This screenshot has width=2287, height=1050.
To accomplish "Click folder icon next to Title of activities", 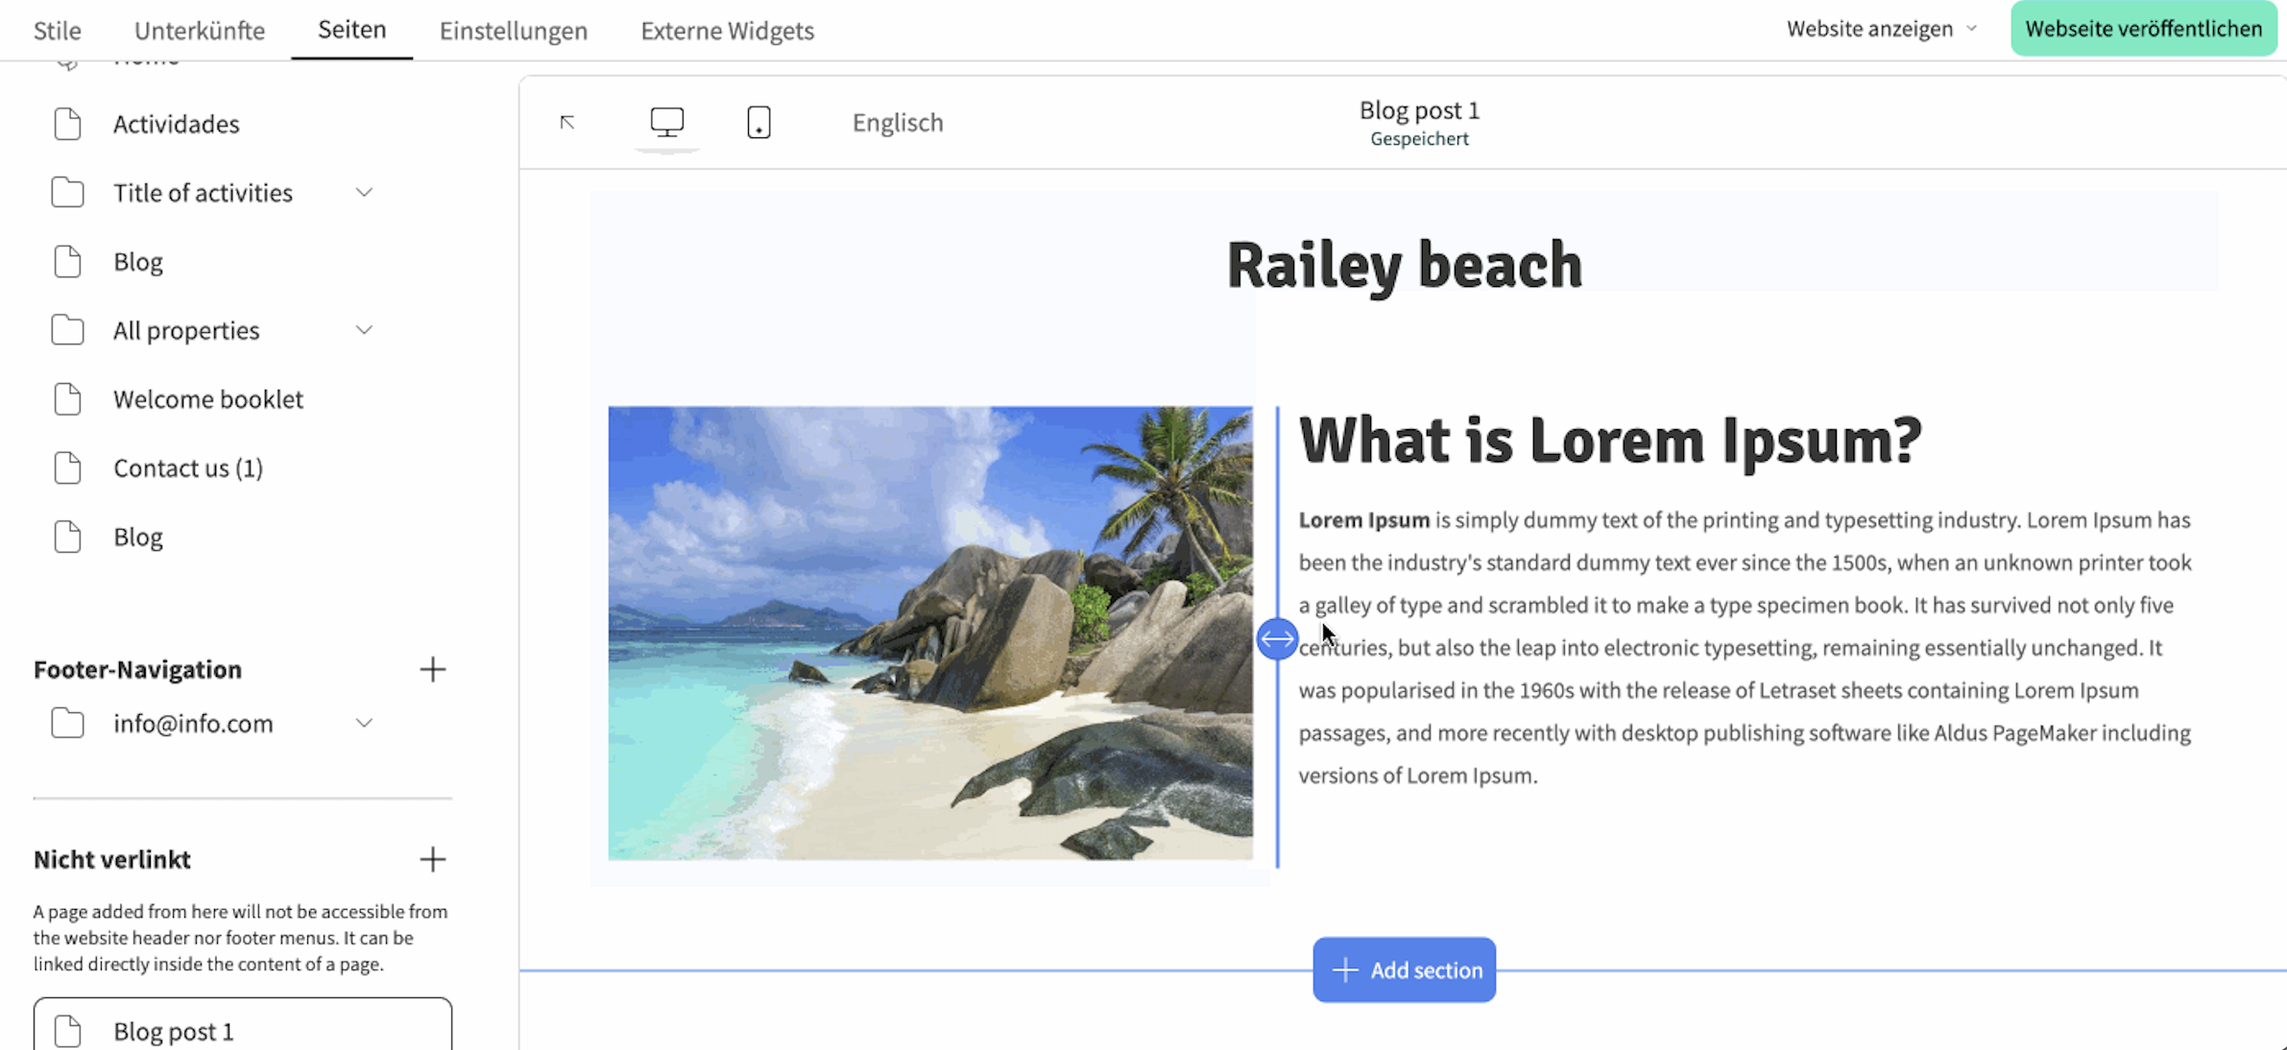I will (67, 193).
